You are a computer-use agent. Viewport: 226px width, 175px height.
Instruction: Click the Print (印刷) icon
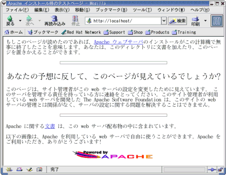(195, 21)
